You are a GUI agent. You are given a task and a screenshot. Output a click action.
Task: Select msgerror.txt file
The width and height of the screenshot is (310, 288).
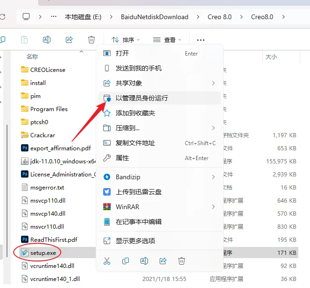click(x=47, y=187)
